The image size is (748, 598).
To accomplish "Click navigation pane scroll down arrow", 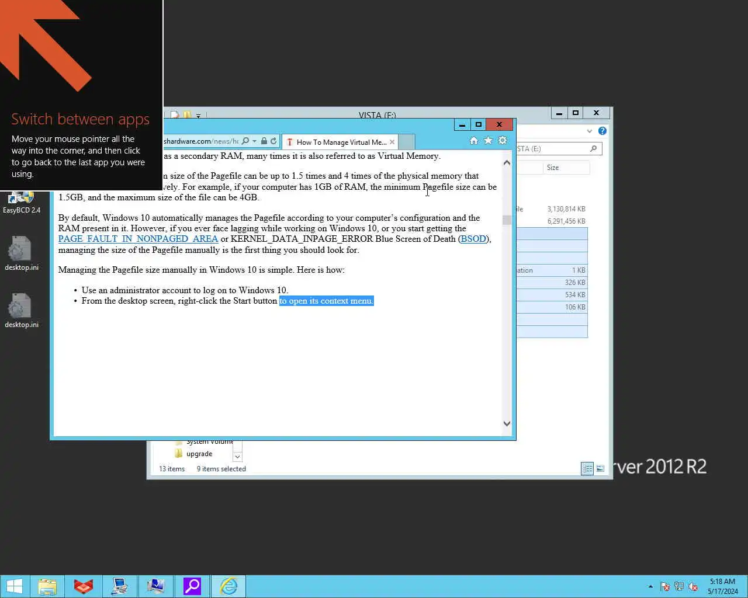I will [237, 456].
